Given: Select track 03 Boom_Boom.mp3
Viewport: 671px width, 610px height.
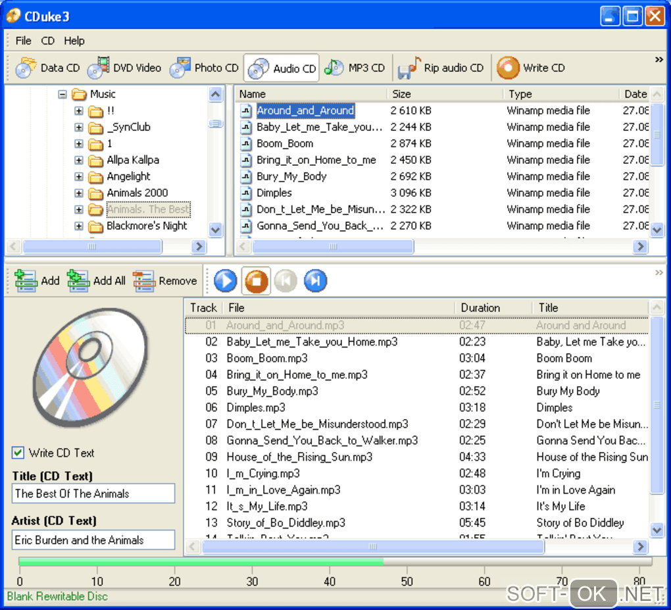Looking at the screenshot, I should (417, 358).
